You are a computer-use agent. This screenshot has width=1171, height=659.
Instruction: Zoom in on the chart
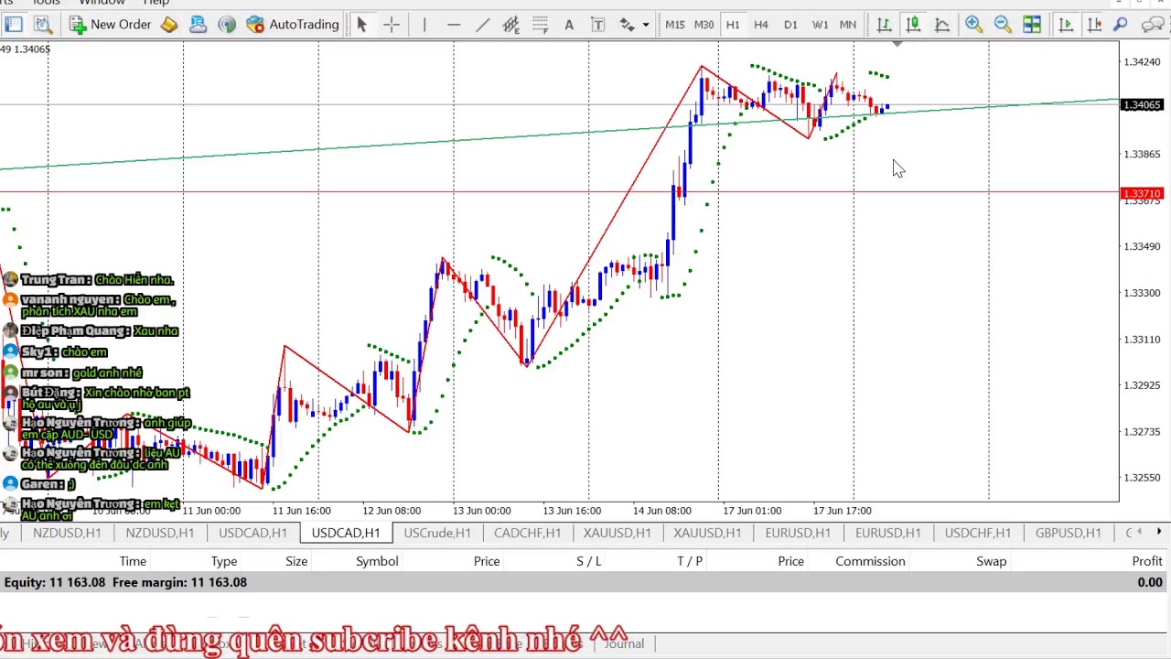click(x=973, y=25)
